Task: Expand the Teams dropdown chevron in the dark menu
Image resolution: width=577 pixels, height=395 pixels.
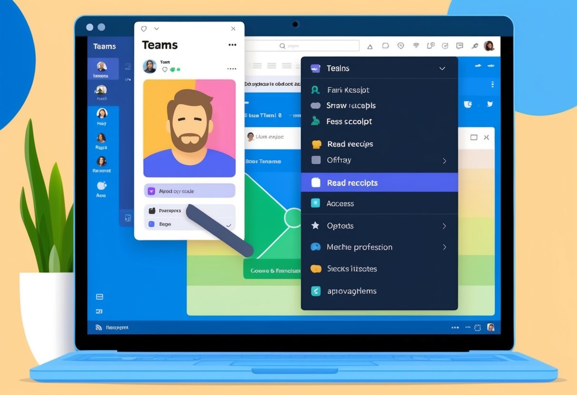Action: [x=442, y=68]
